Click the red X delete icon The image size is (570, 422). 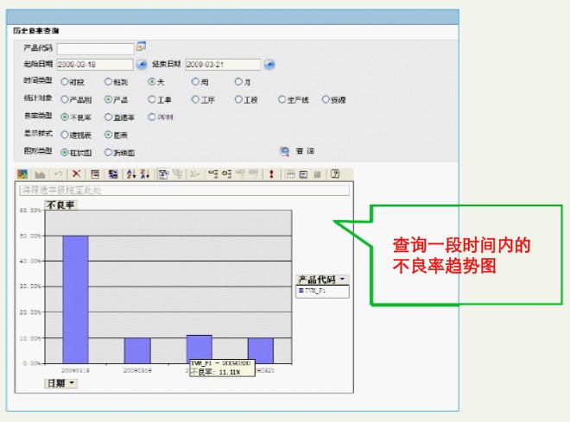76,174
